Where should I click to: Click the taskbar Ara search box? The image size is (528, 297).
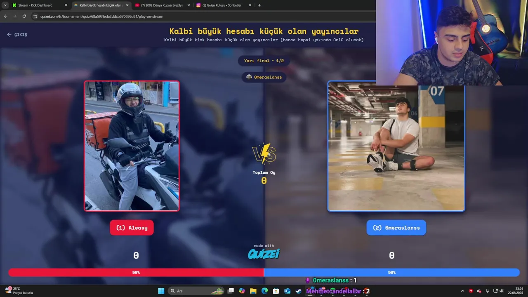[x=197, y=291]
